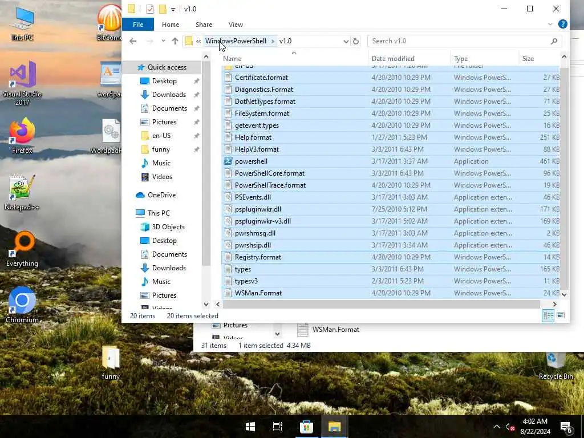This screenshot has width=584, height=438.
Task: Open the notification center icon
Action: 566,427
